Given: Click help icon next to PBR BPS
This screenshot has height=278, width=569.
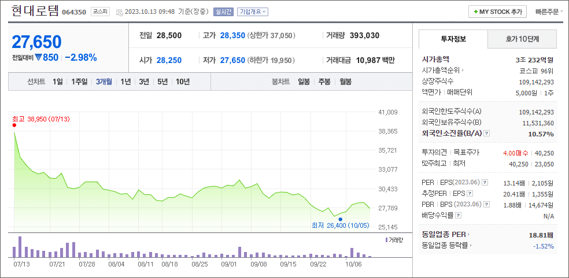Looking at the screenshot, I should (487, 205).
